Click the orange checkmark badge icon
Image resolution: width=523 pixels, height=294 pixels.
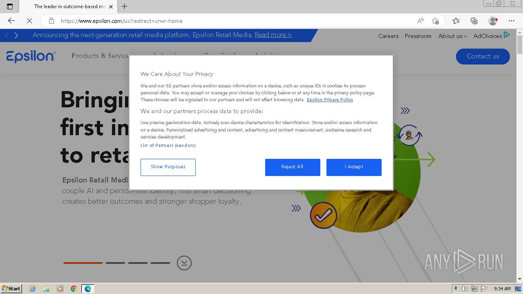[x=323, y=215]
